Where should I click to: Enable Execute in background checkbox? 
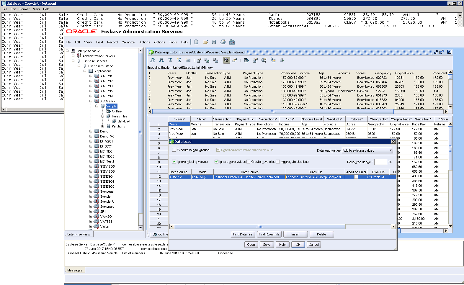coord(174,150)
